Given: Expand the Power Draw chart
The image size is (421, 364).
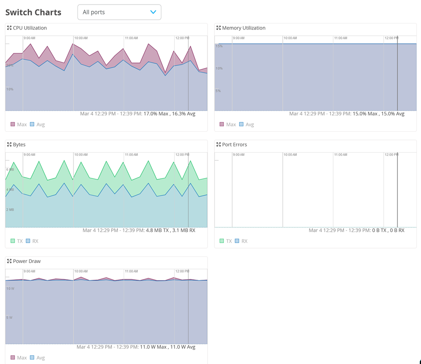Looking at the screenshot, I should tap(9, 261).
